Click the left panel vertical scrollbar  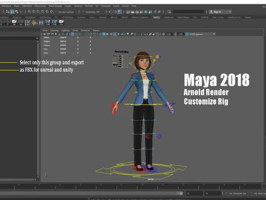38,109
